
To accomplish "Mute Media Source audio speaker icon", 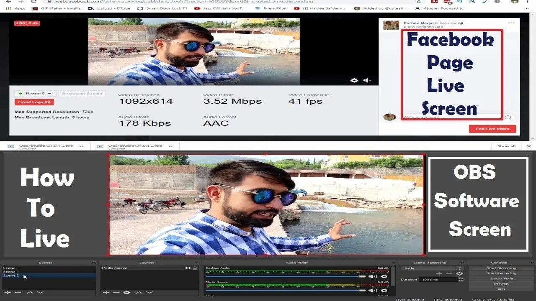I will pyautogui.click(x=372, y=290).
